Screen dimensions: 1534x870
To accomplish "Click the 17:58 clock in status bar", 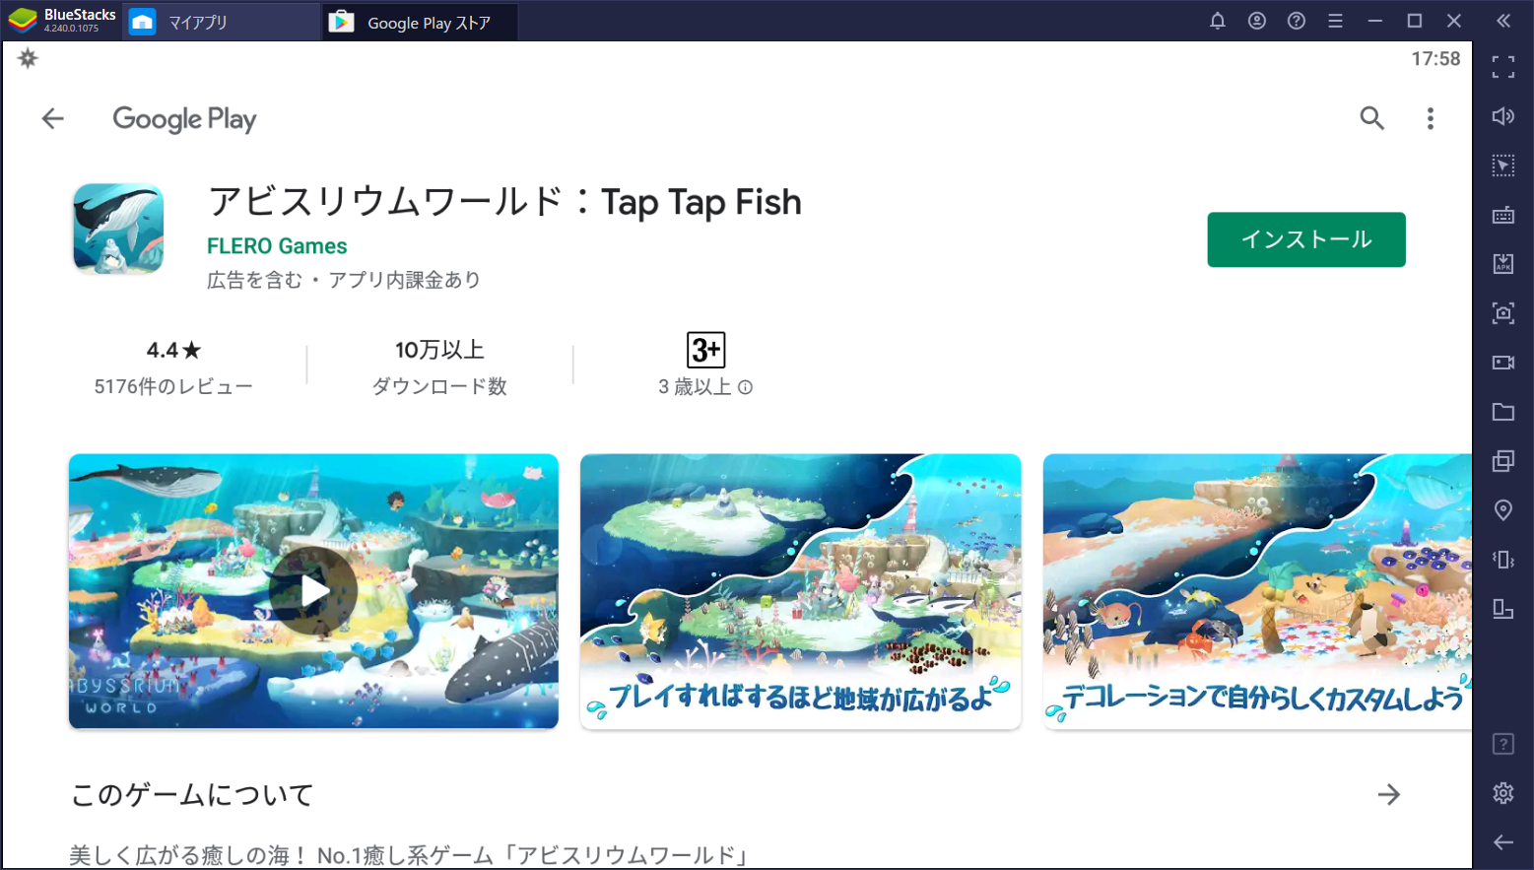I will point(1435,59).
